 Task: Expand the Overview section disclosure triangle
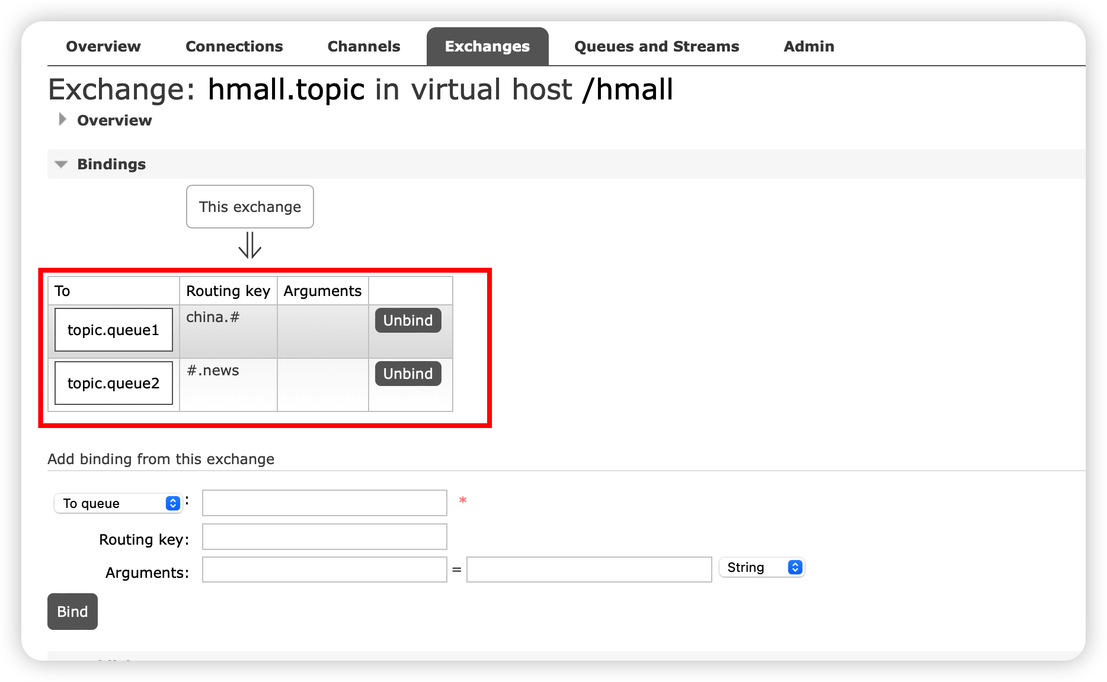point(62,120)
